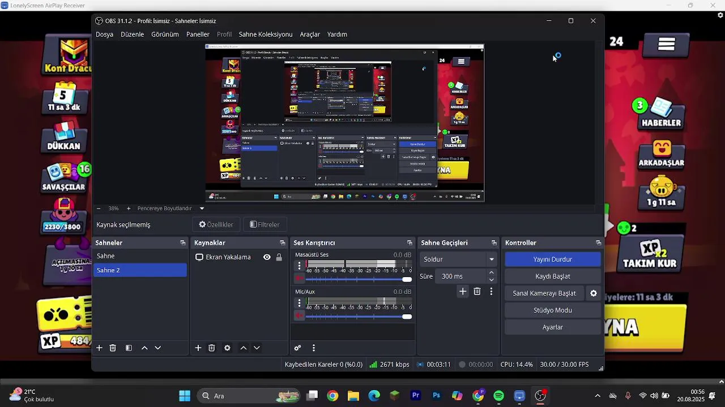Decrease transition duration with down arrow

click(492, 280)
